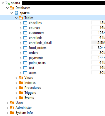Screen dimensions: 105x116
Task: Click the sparta connection icon
Action: 7,3
